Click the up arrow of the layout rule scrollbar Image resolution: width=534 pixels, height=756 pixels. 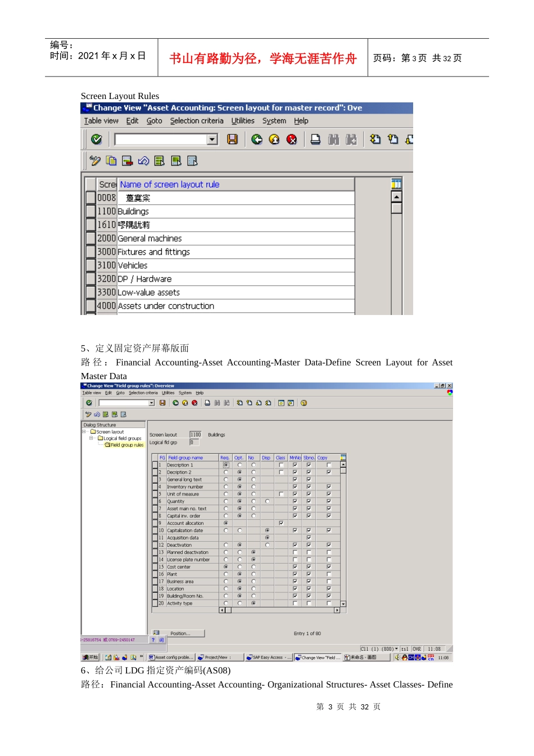396,197
